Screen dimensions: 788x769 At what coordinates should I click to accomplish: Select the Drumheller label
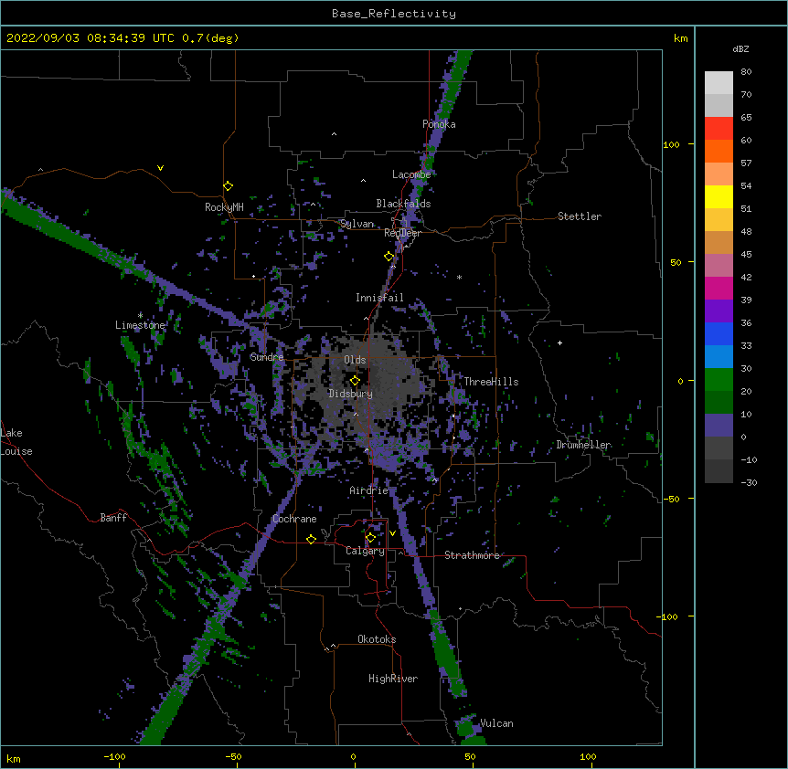583,445
